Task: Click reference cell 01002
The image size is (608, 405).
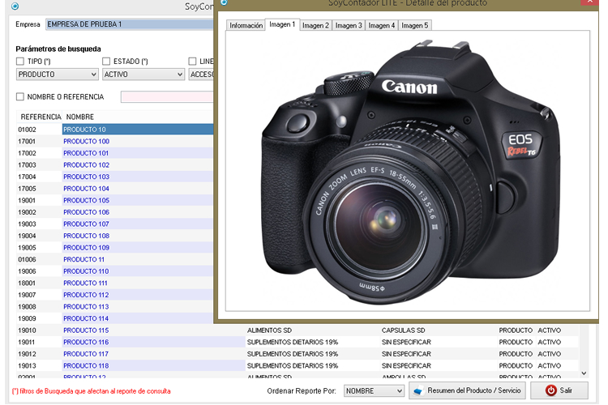Action: pyautogui.click(x=27, y=130)
